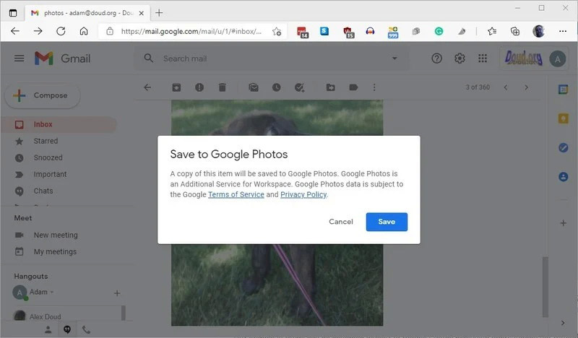The image size is (578, 338).
Task: Open Contacts side panel
Action: pos(563,177)
